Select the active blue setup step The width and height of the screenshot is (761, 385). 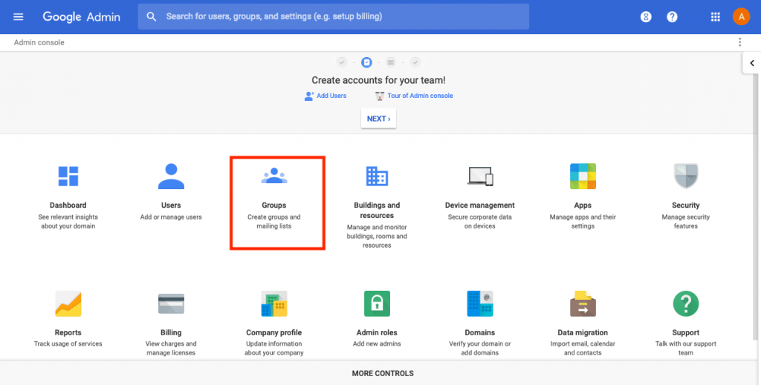click(x=366, y=62)
